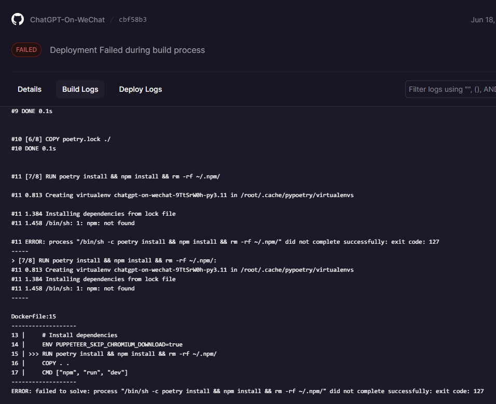496x404 pixels.
Task: Select the Installing dependencies from lock file line
Action: click(x=93, y=213)
